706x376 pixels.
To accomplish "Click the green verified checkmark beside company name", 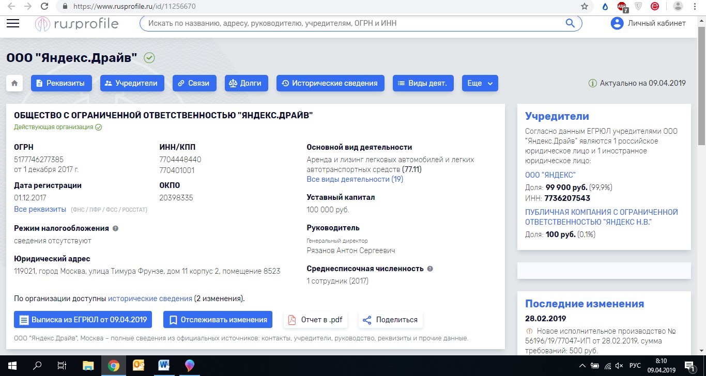I will [149, 57].
